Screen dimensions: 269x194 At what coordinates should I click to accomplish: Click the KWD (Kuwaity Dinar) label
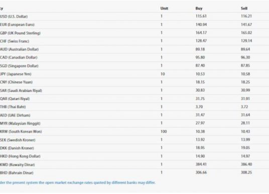18,165
